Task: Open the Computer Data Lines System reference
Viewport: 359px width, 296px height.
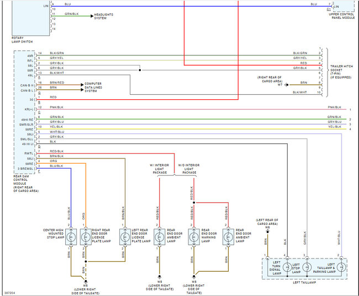Action: tap(93, 87)
